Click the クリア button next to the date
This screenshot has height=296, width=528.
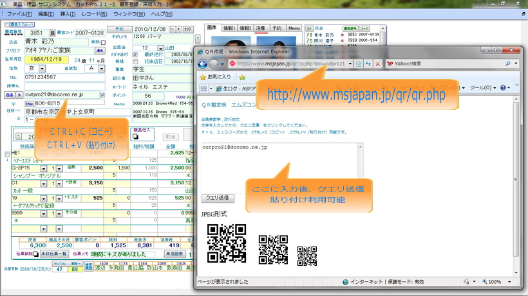pos(188,29)
